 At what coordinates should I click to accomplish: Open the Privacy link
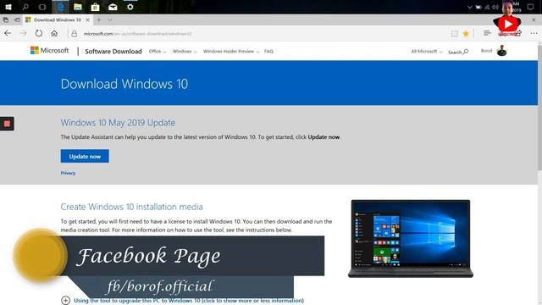68,173
